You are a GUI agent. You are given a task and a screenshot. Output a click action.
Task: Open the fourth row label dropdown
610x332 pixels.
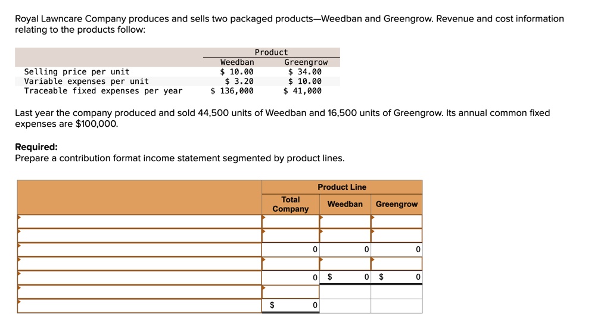coord(139,264)
